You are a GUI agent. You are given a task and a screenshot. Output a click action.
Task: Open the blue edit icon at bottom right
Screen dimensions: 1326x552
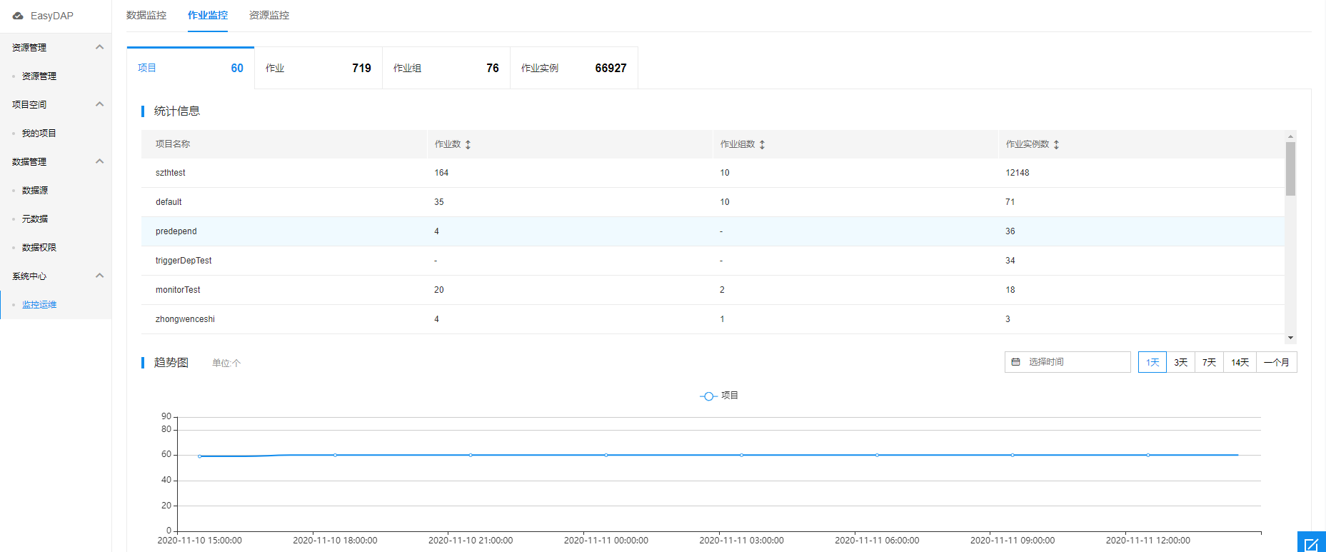coord(1311,543)
